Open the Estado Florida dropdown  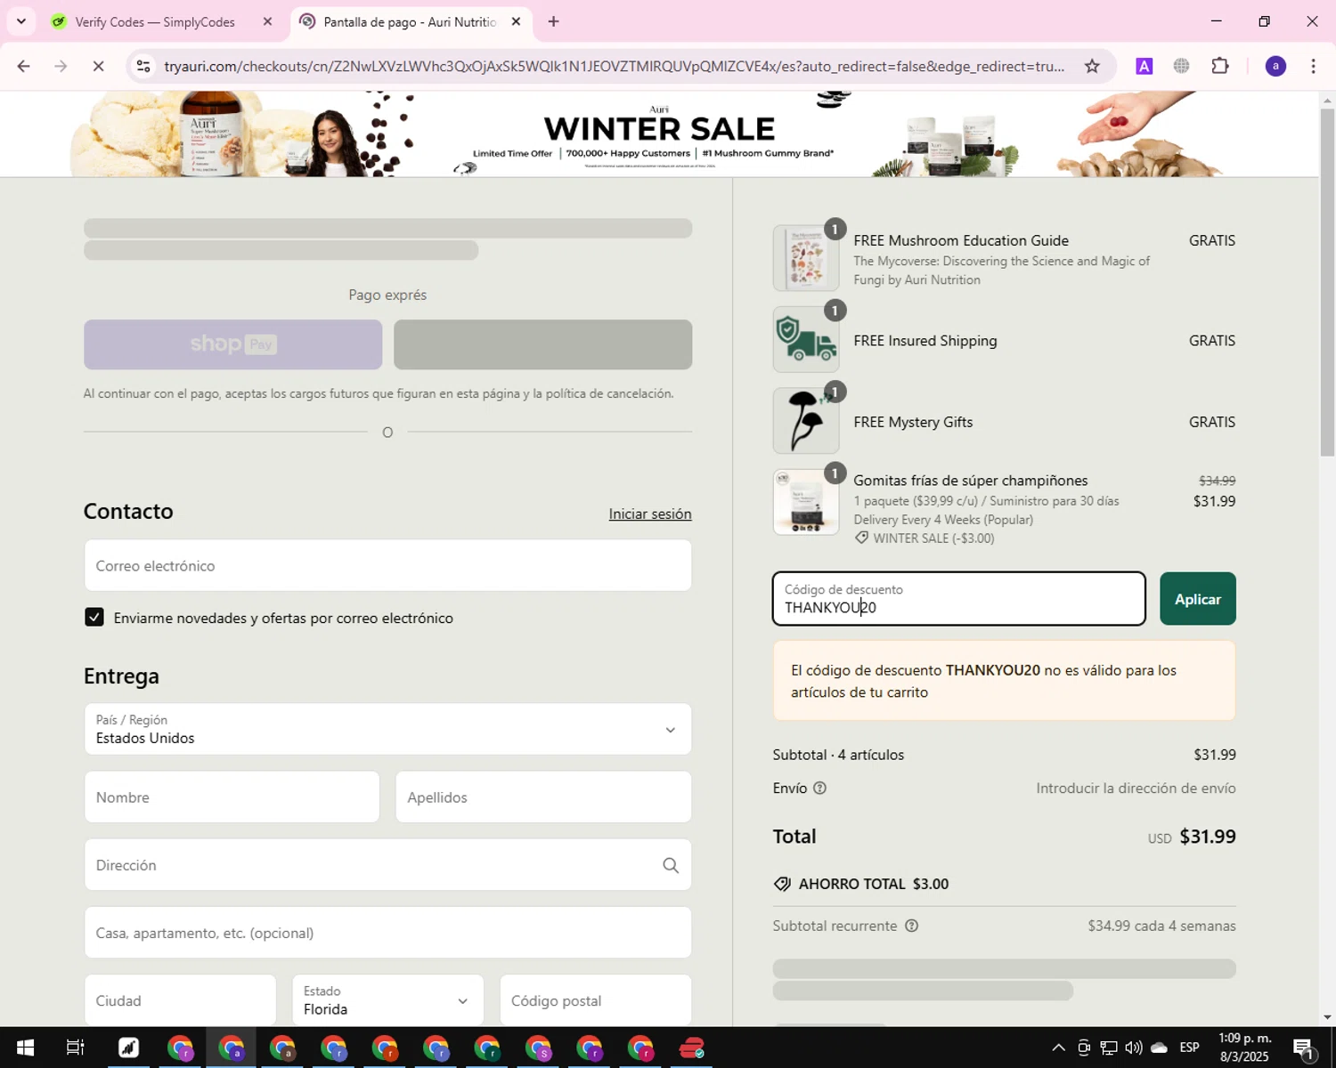[387, 999]
